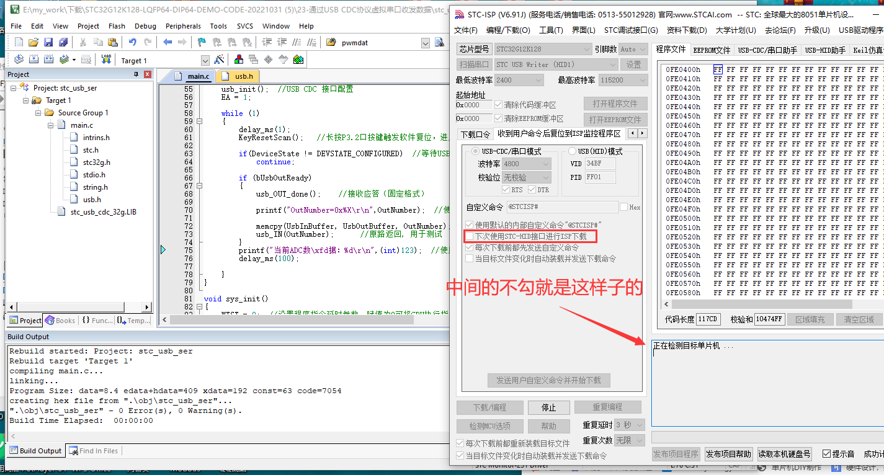
Task: Click the Paste clipboard icon
Action: (x=112, y=42)
